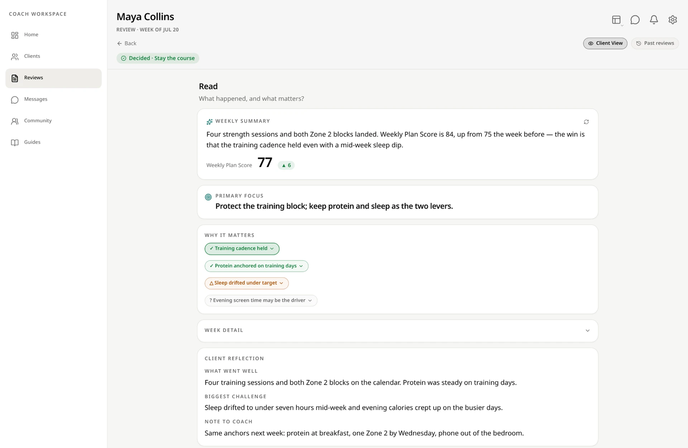Open Clients in the sidebar

(x=53, y=56)
